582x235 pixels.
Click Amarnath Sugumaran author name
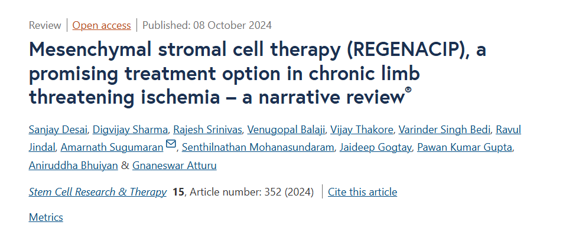(x=112, y=147)
